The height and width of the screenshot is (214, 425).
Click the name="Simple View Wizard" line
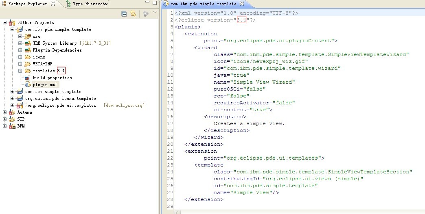point(254,82)
